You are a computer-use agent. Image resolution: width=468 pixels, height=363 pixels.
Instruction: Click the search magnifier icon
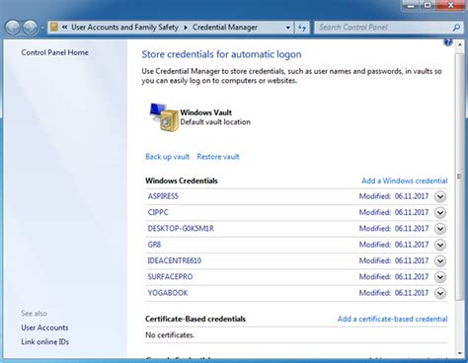(x=456, y=28)
